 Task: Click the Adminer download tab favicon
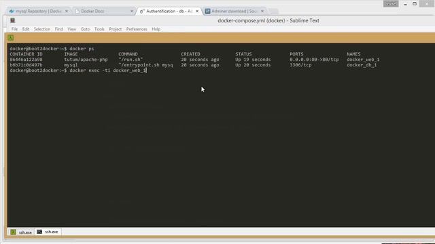207,11
